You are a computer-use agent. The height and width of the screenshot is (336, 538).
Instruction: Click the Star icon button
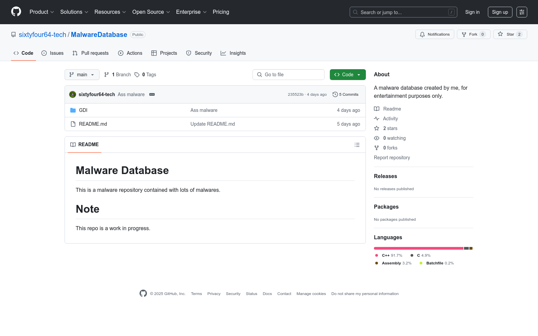[510, 34]
